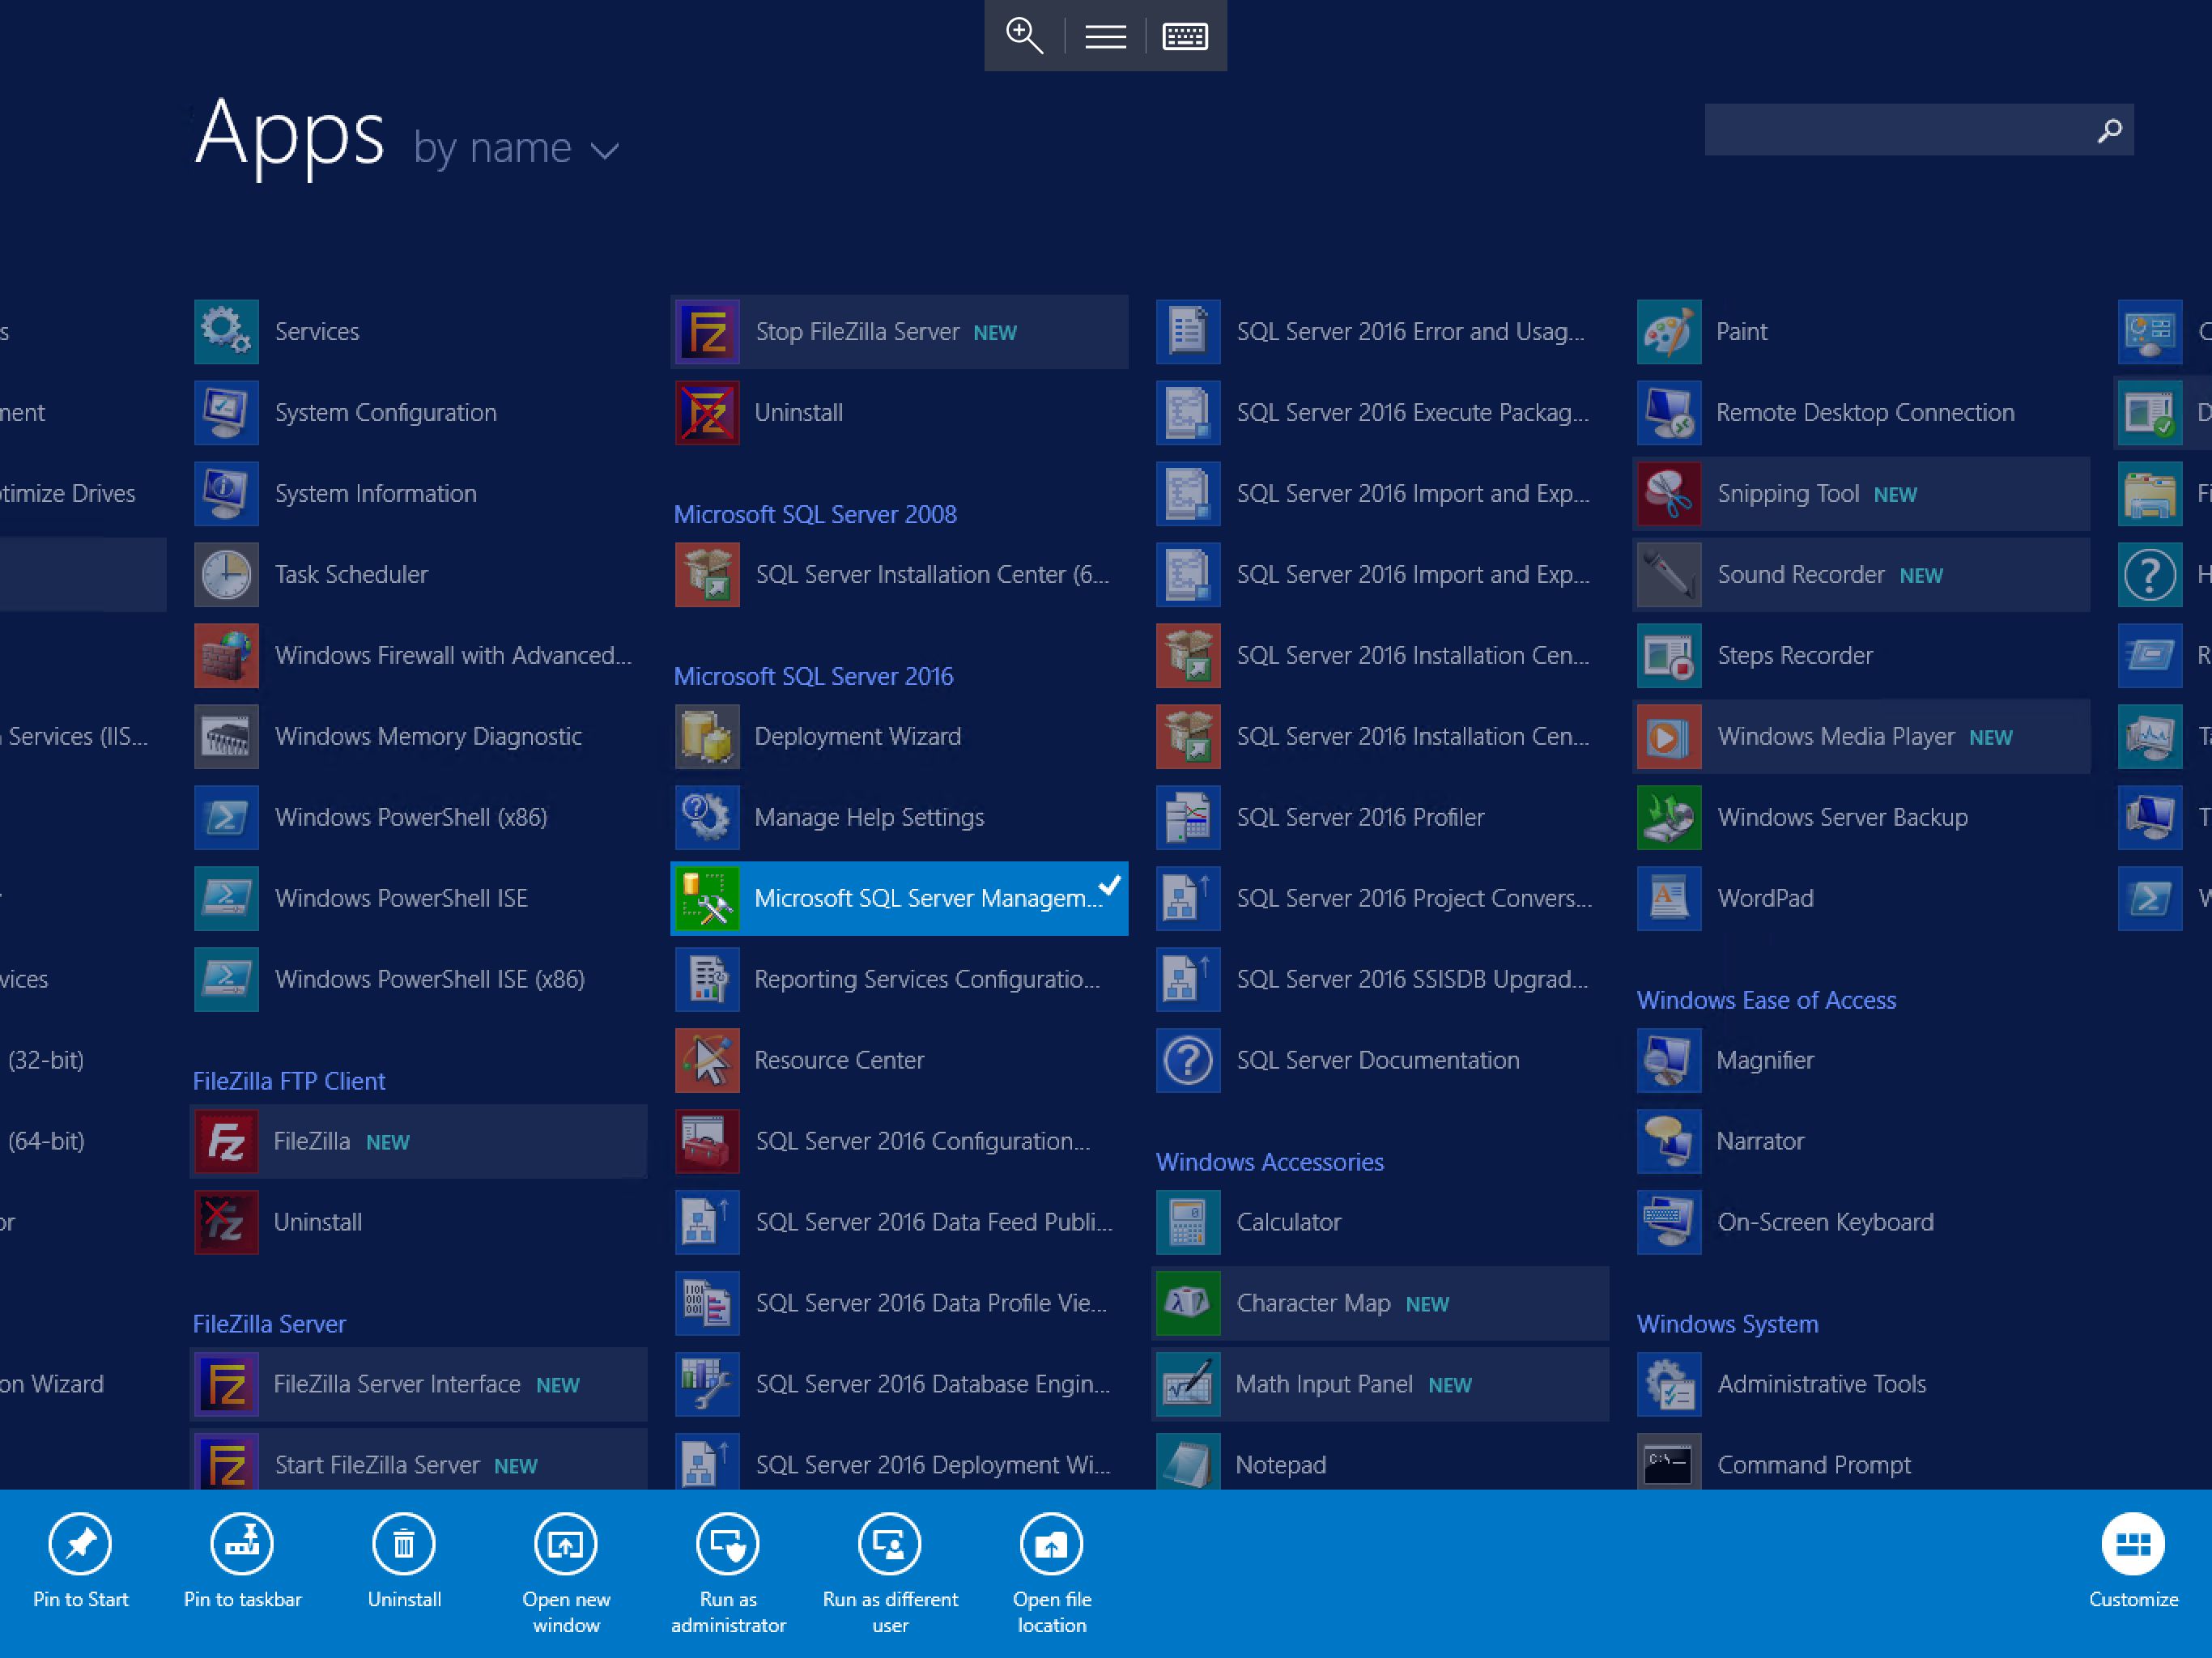The image size is (2212, 1658).
Task: Open FileZilla client icon
Action: pyautogui.click(x=226, y=1141)
